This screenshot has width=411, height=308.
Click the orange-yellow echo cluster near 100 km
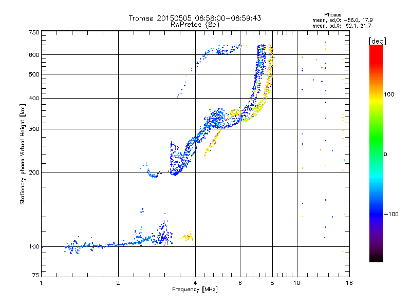[x=188, y=237]
